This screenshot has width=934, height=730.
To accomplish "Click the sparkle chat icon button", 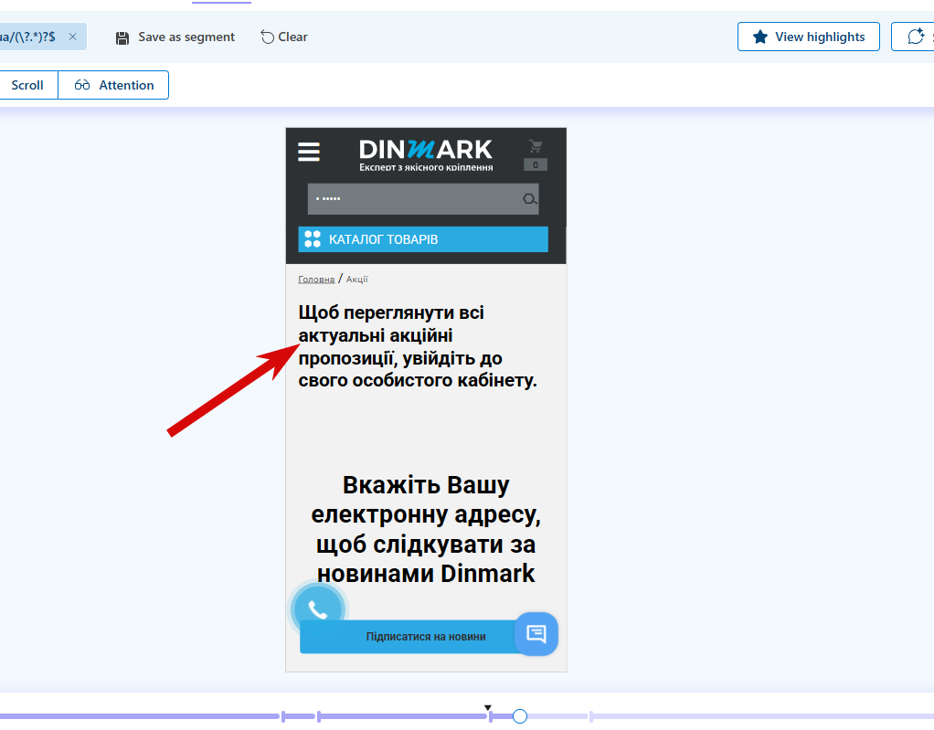I will [915, 37].
